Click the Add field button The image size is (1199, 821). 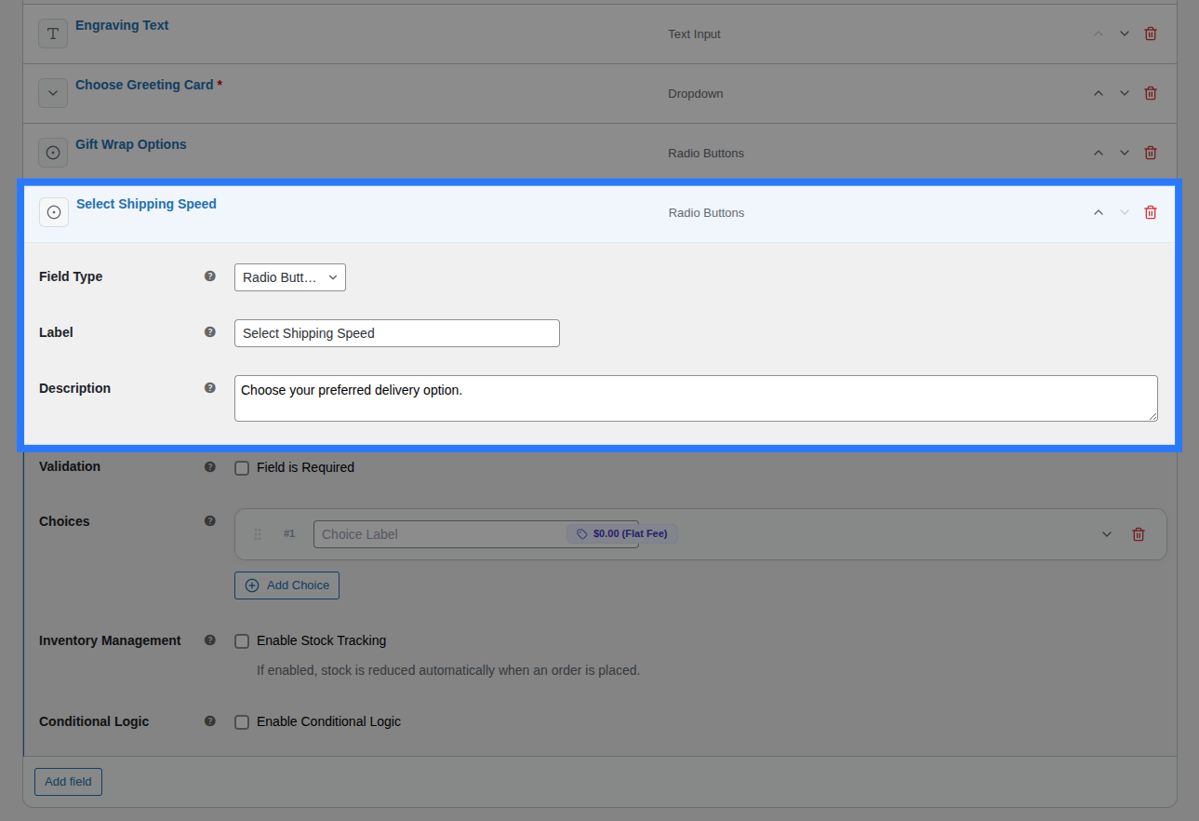(x=68, y=782)
